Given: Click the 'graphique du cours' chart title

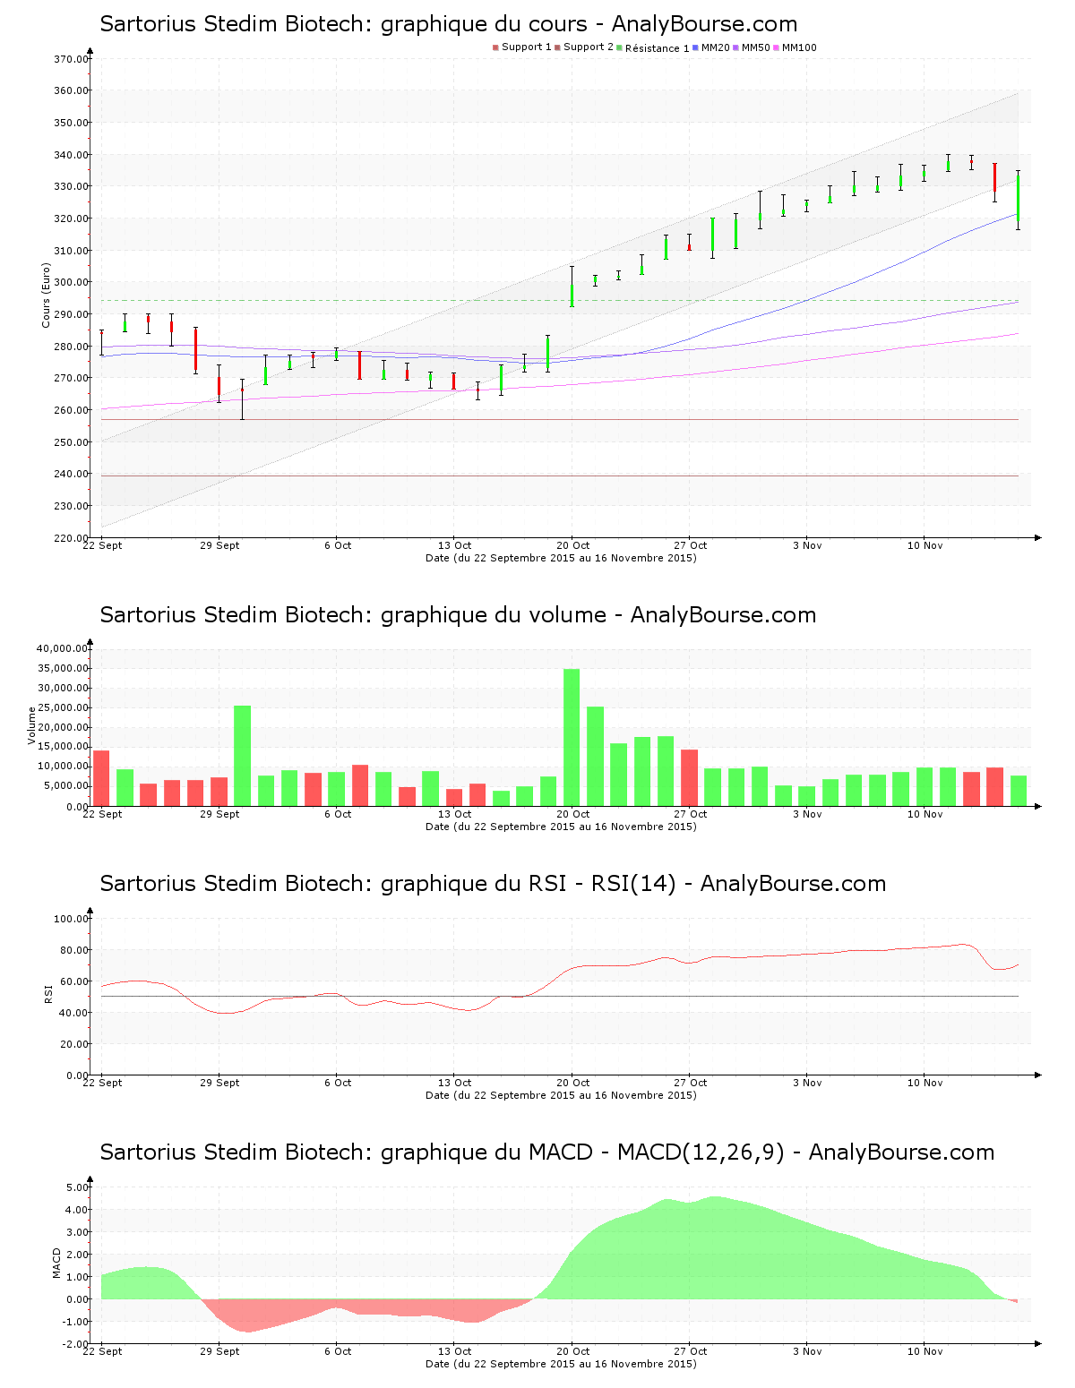Looking at the screenshot, I should point(449,24).
